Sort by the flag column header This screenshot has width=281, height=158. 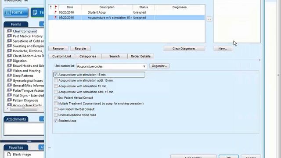pyautogui.click(x=56, y=7)
